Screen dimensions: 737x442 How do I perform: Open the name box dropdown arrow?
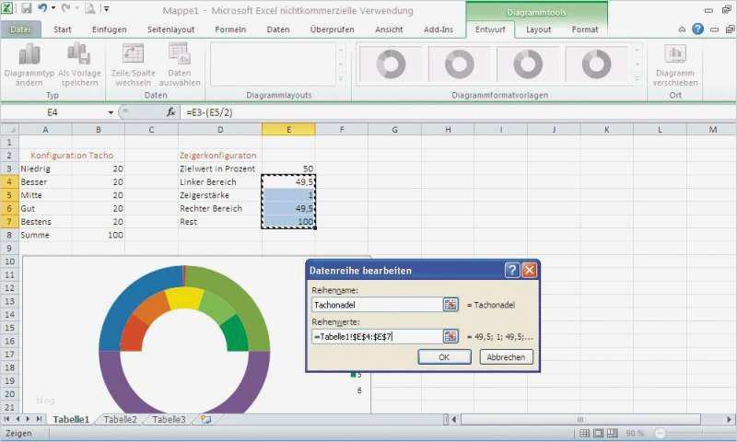[x=111, y=112]
